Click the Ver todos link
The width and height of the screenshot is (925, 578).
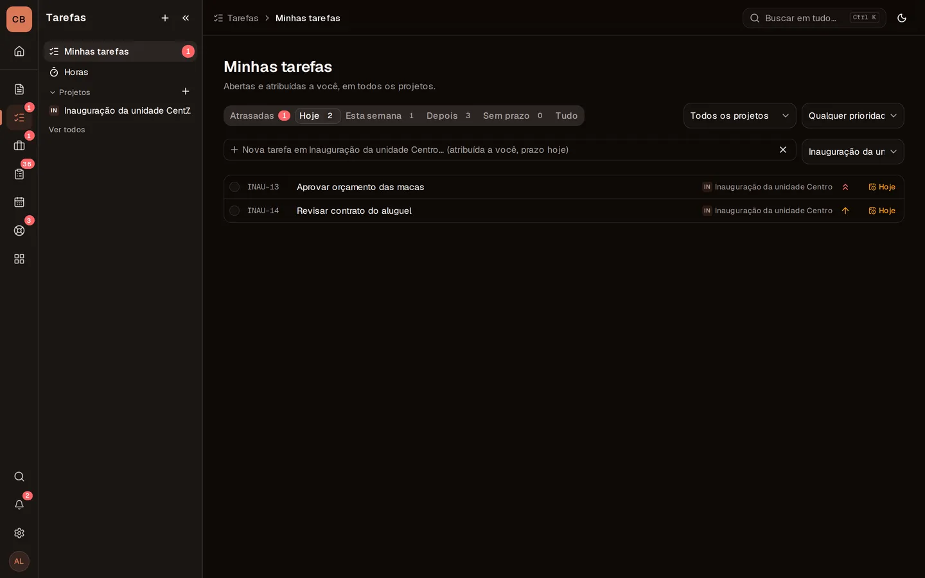pos(67,130)
